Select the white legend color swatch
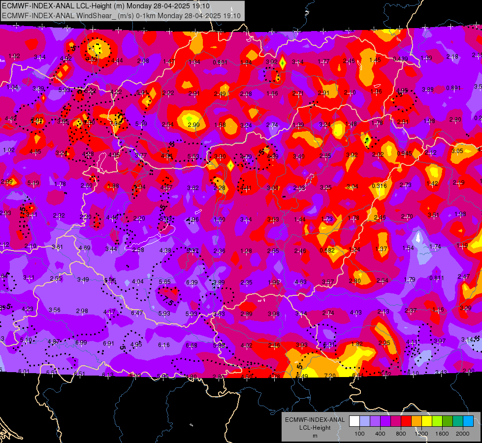This screenshot has width=482, height=443. point(354,421)
